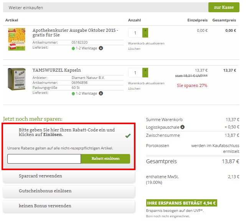Click Warenkorb aktualisieren under YAMSWURZEL Kapseln
Viewport: 246px width, 223px height.
[146, 83]
